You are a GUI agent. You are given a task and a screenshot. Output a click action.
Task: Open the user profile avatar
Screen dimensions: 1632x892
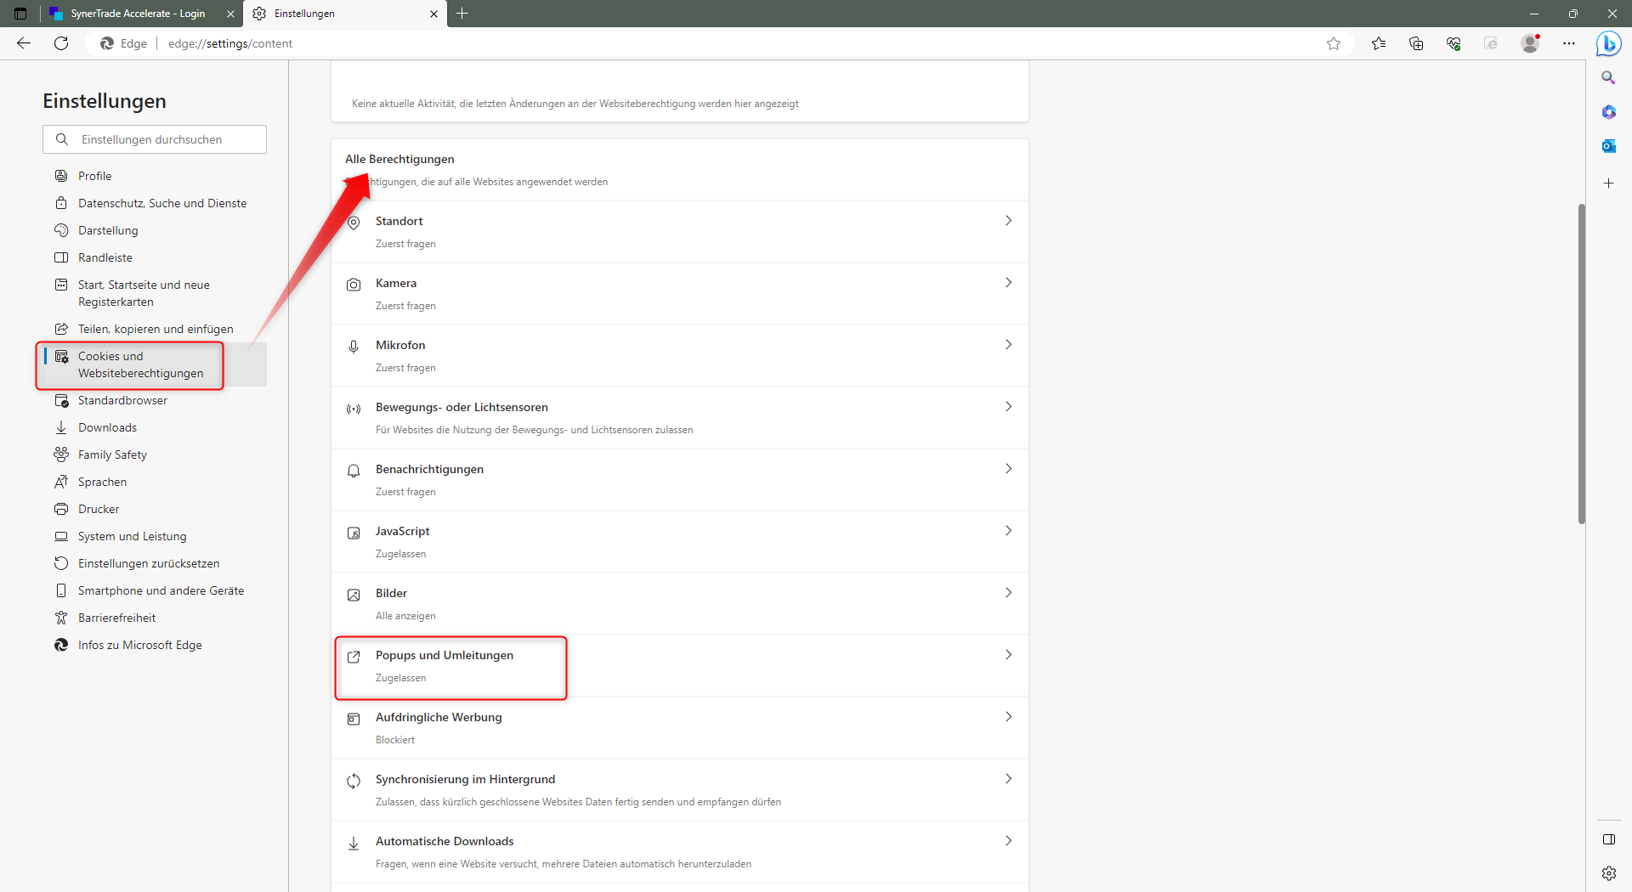pos(1530,43)
